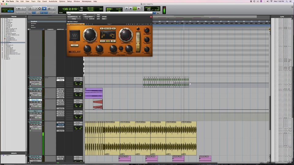Solo the Snare Roll track
Image resolution: width=294 pixels, height=165 pixels.
pos(37,102)
